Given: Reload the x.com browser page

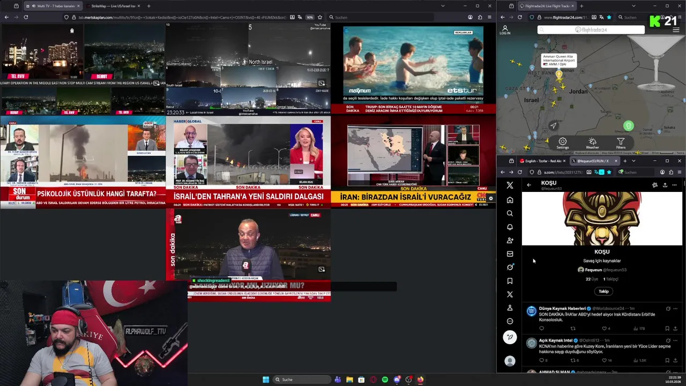Looking at the screenshot, I should 520,172.
